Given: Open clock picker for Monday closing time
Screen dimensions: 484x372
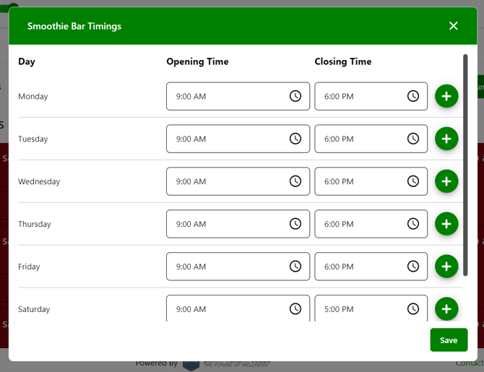Looking at the screenshot, I should [x=413, y=96].
